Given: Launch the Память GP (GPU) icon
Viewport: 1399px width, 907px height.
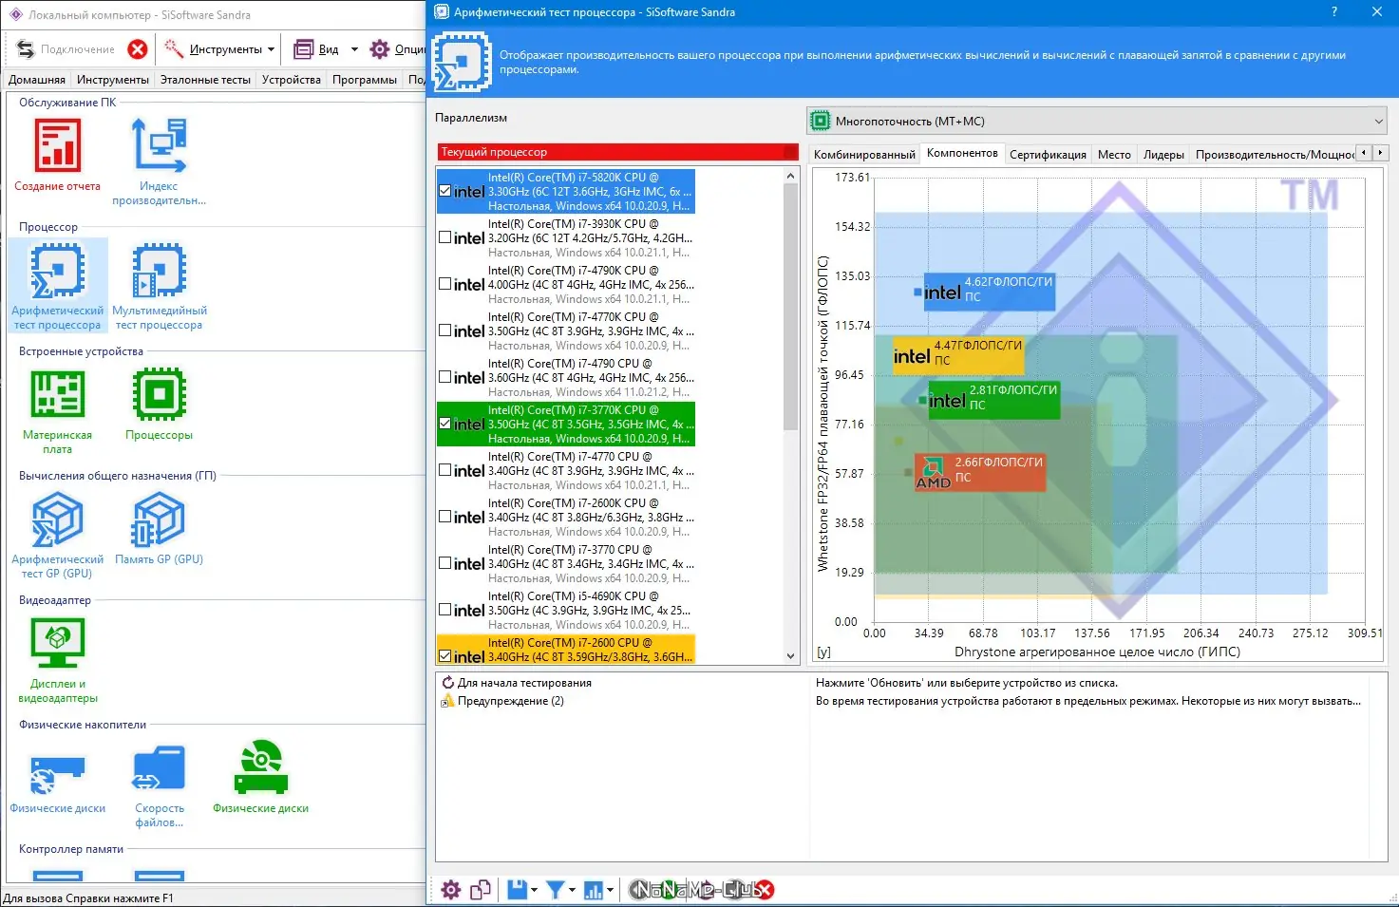Looking at the screenshot, I should [x=159, y=520].
